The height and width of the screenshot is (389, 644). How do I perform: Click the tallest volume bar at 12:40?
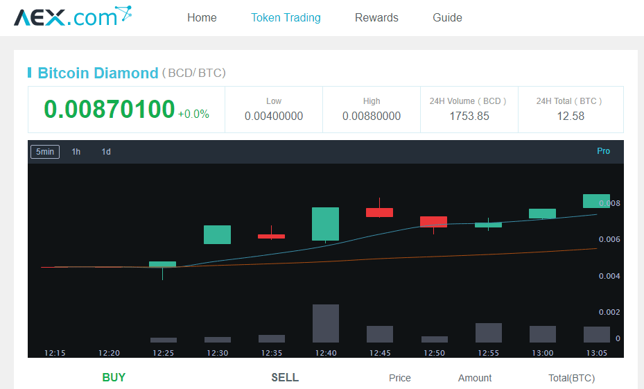pyautogui.click(x=325, y=323)
